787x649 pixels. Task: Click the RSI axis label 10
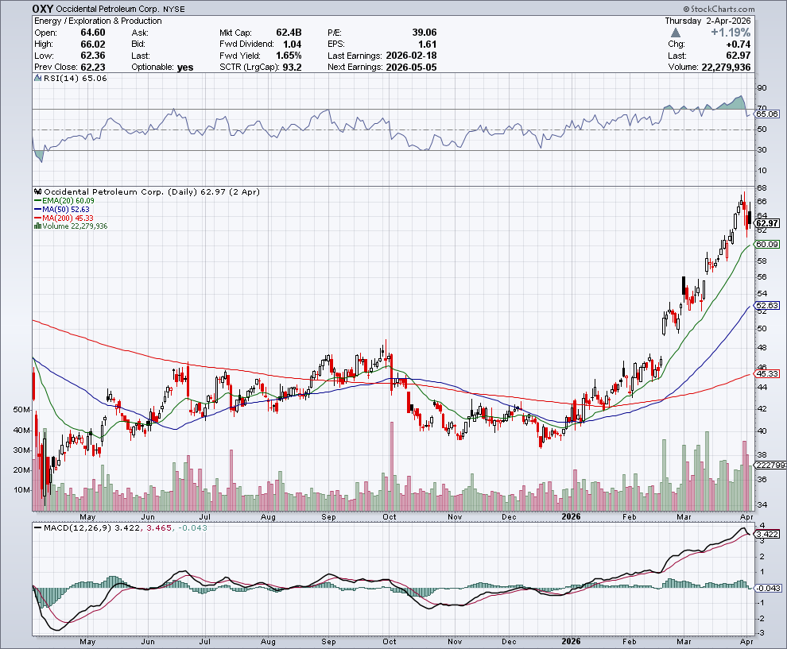point(762,171)
